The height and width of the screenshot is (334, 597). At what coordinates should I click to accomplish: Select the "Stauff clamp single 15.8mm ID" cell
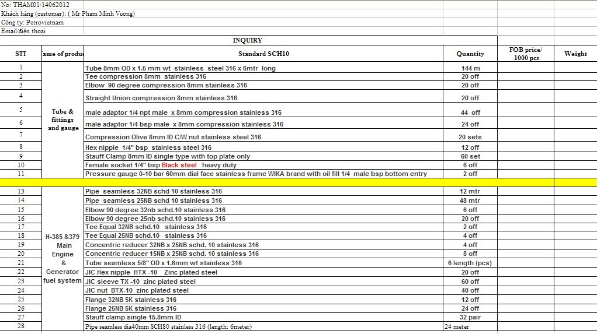pos(133,317)
